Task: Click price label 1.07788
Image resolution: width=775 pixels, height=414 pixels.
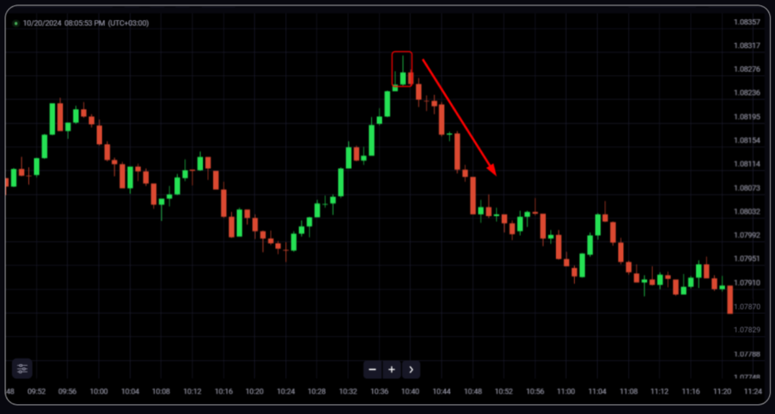Action: click(747, 354)
